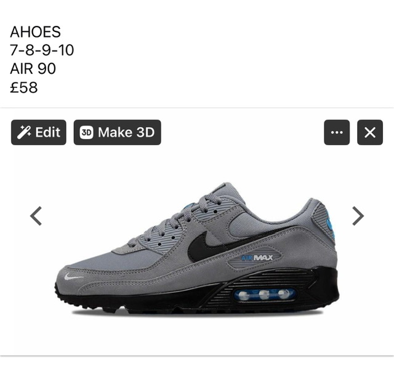Advance to the next photo with right chevron
The width and height of the screenshot is (394, 369).
[358, 216]
